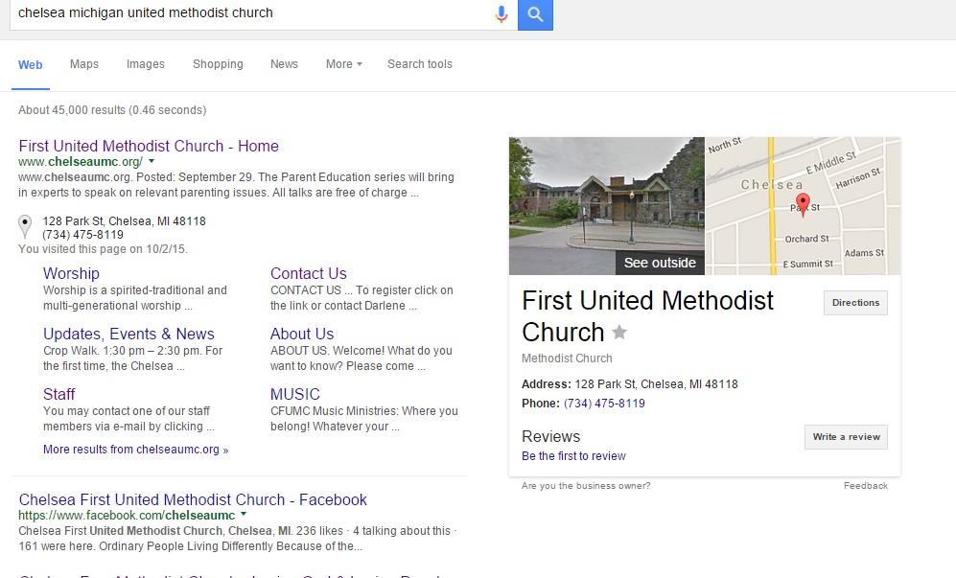The width and height of the screenshot is (956, 578).
Task: Open the Staff sitelink
Action: click(59, 395)
